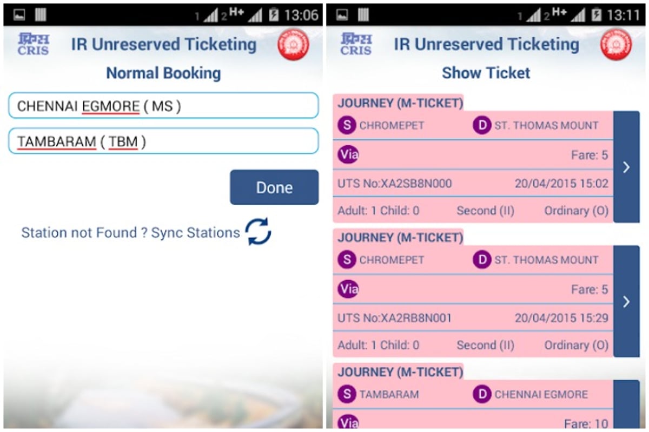Tap Indian Railways emblem on Normal Booking screen
Viewport: 649px width, 432px height.
[x=293, y=44]
